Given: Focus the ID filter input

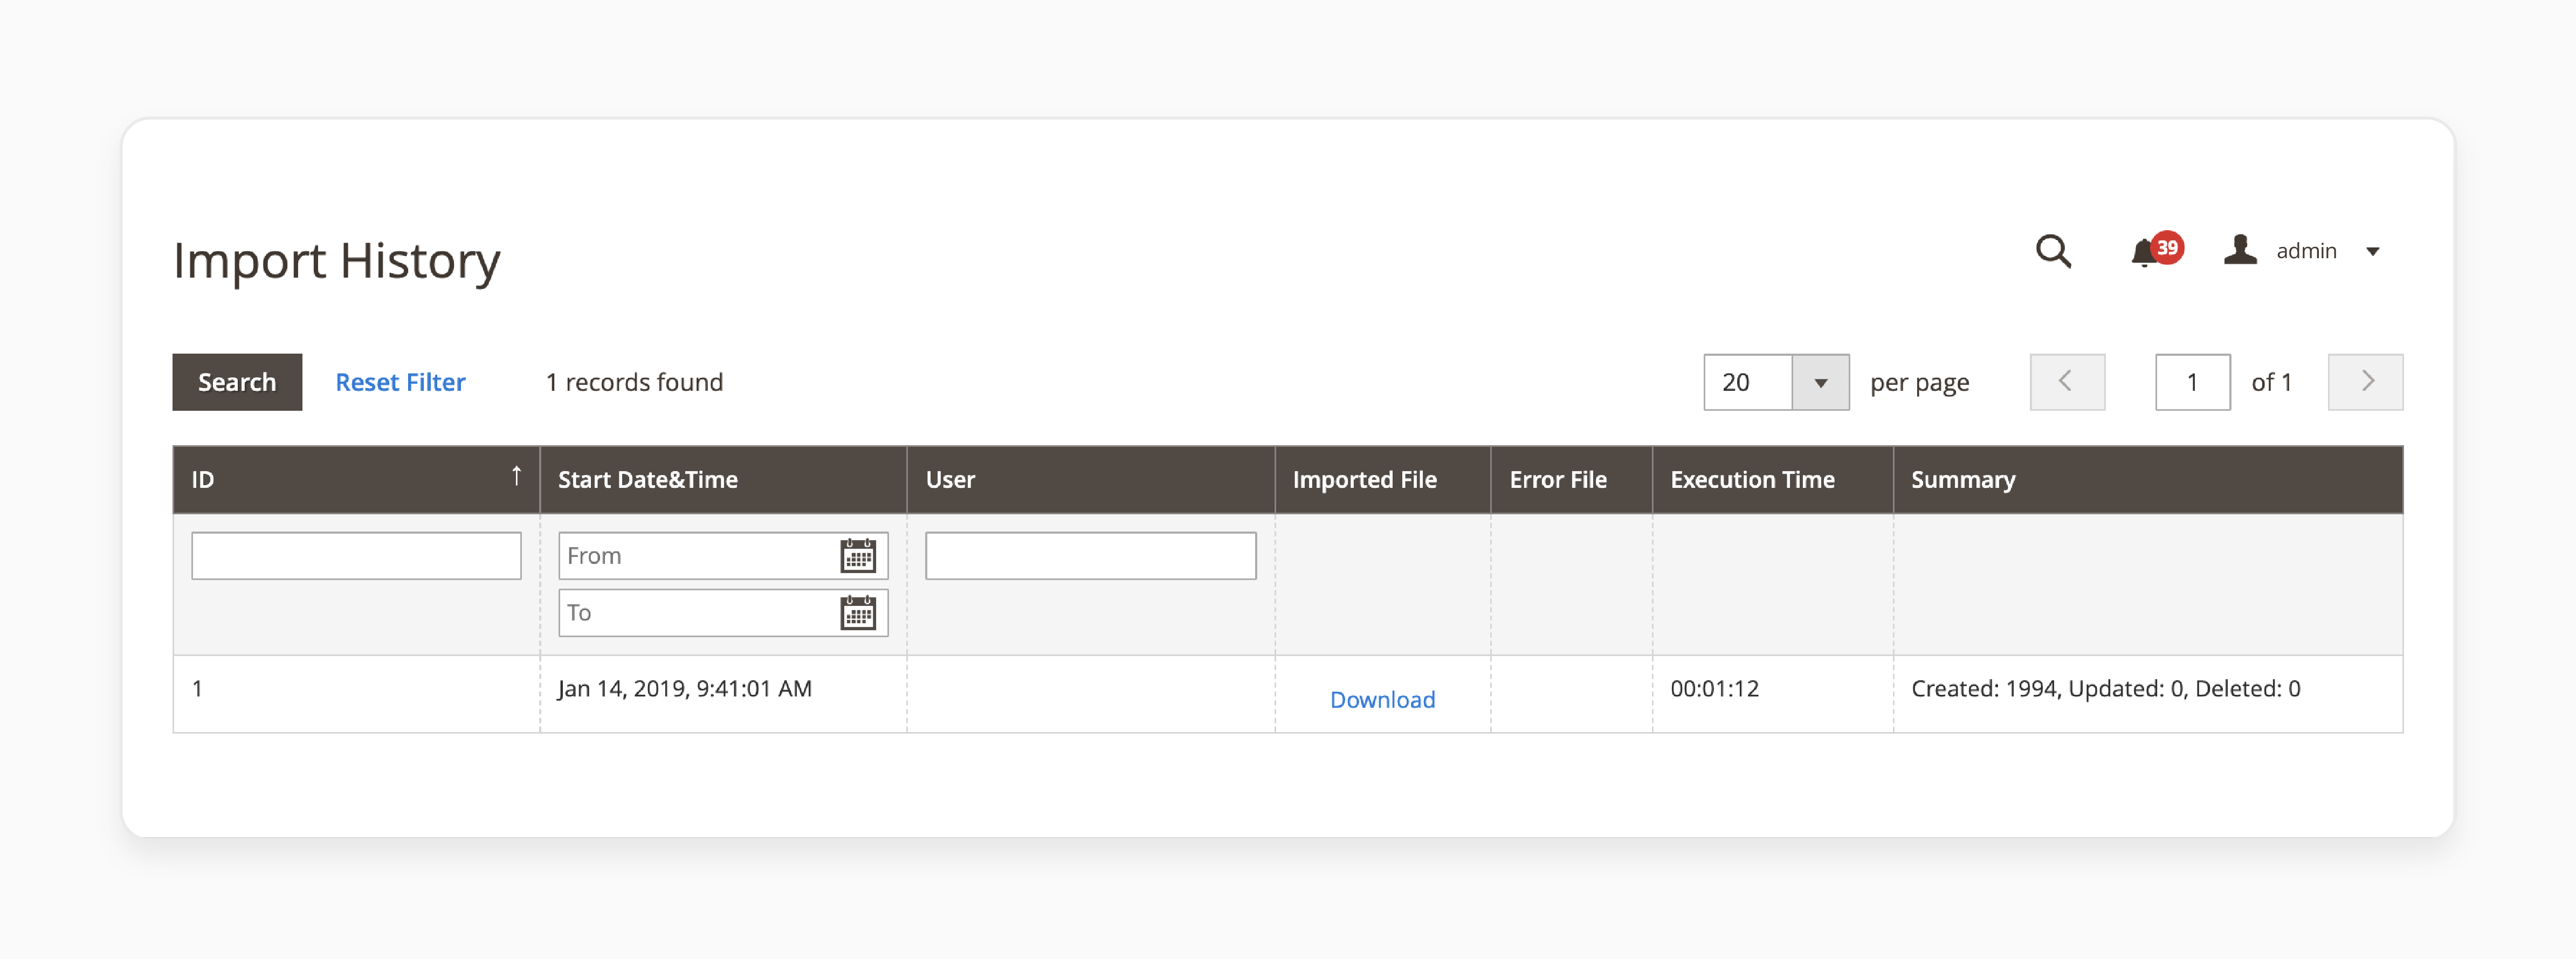Looking at the screenshot, I should [x=356, y=556].
